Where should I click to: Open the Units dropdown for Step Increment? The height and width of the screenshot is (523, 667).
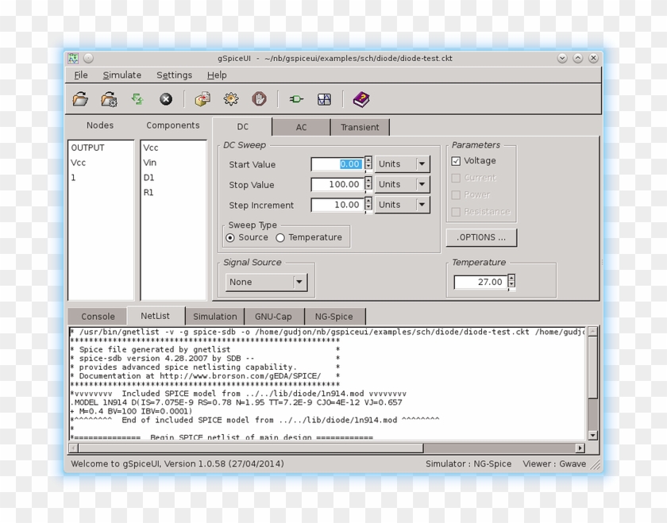pos(423,204)
